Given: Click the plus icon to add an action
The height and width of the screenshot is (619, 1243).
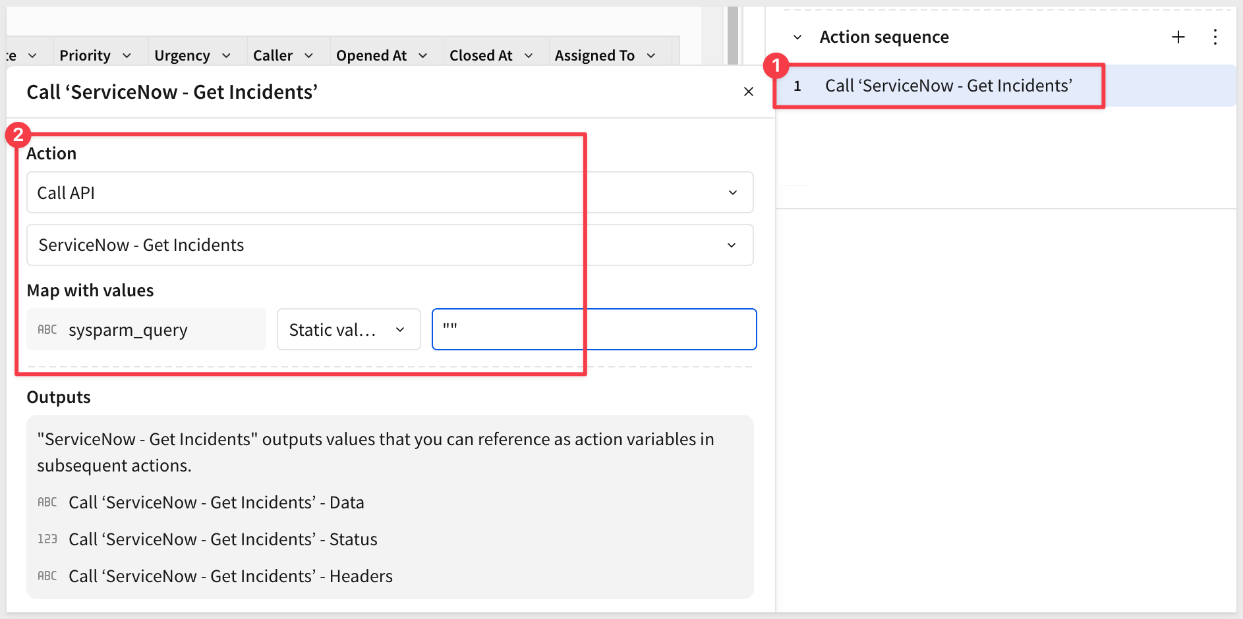Looking at the screenshot, I should pyautogui.click(x=1178, y=37).
